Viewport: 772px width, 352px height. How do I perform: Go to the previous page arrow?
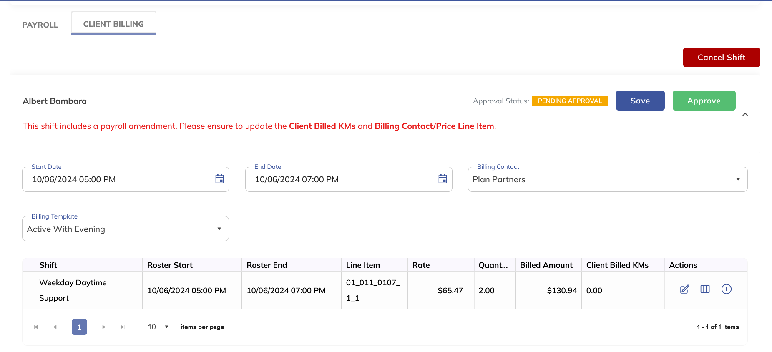pyautogui.click(x=55, y=327)
